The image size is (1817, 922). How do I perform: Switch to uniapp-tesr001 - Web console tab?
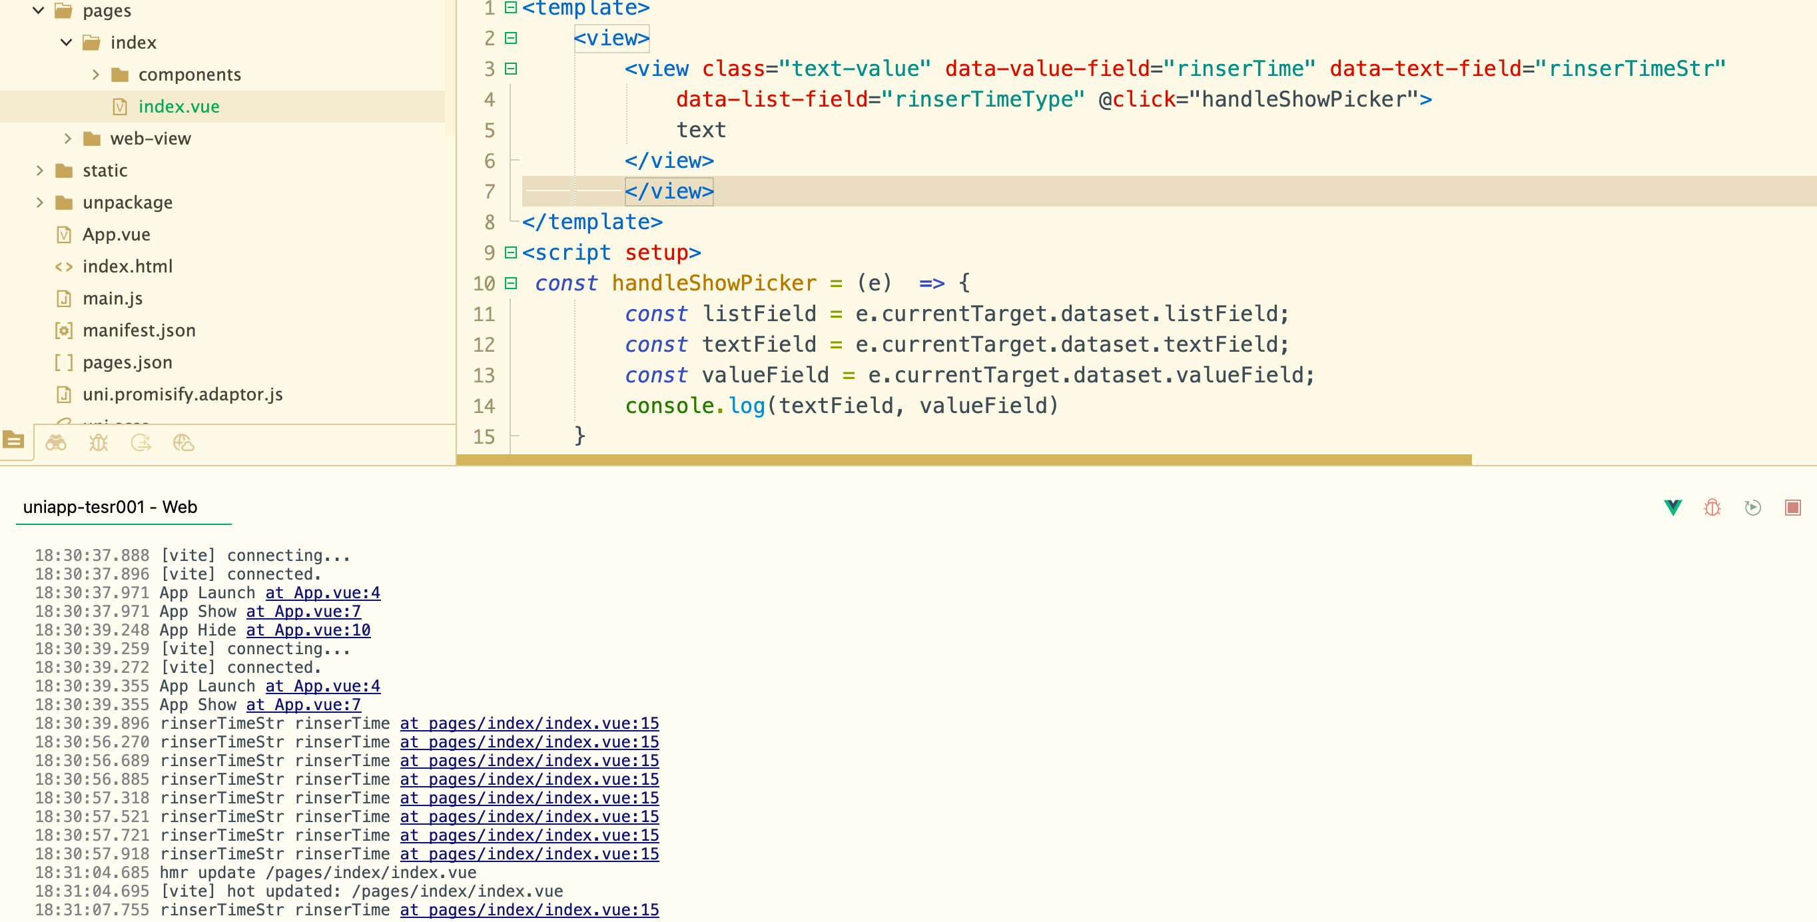(110, 507)
